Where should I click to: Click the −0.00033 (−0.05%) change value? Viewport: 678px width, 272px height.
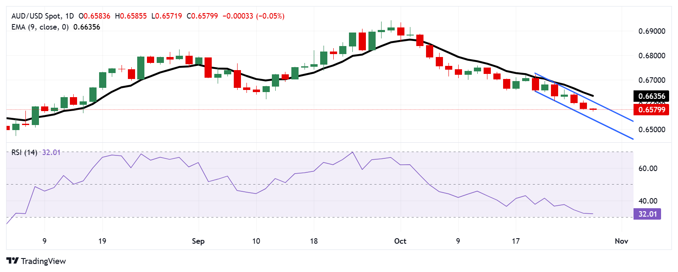point(253,16)
